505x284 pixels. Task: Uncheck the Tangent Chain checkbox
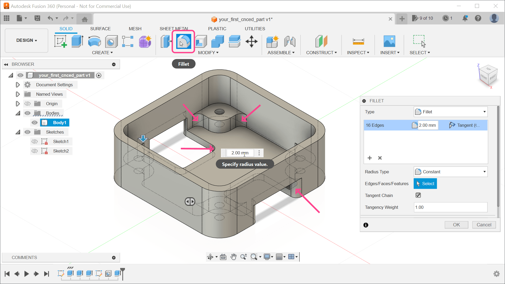[x=418, y=195]
